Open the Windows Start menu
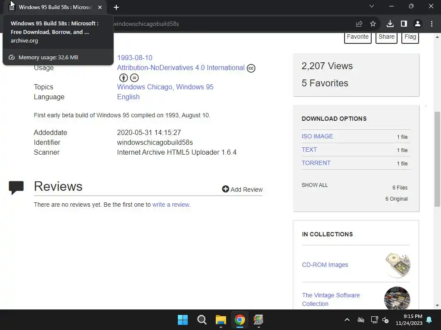Screen dimensions: 441x330 click(x=183, y=320)
